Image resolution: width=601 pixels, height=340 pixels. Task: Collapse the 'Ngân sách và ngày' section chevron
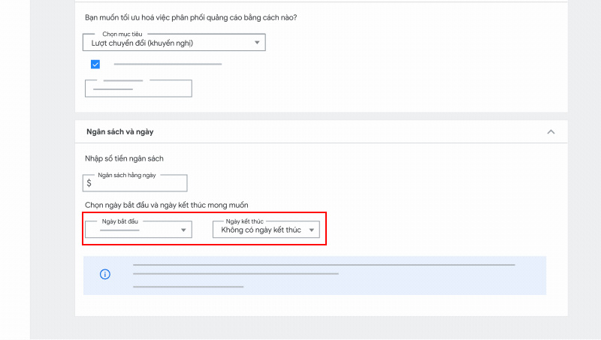[x=551, y=132]
